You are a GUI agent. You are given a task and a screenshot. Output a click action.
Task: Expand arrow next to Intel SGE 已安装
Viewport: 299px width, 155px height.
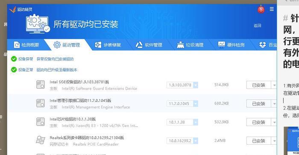point(274,85)
